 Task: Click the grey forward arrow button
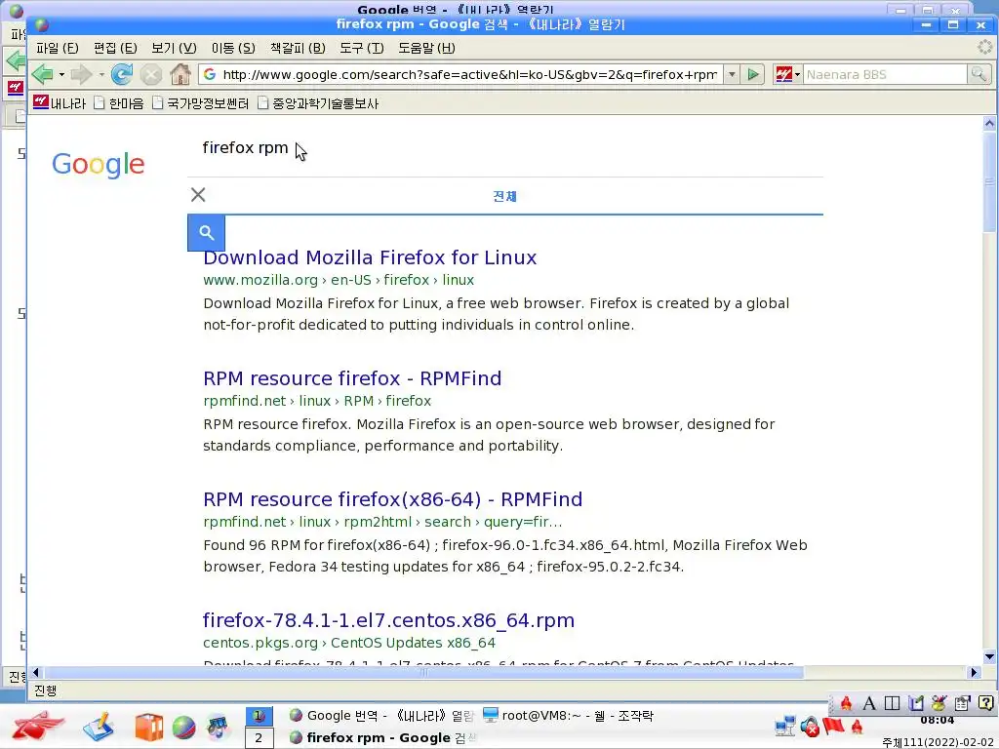(81, 74)
